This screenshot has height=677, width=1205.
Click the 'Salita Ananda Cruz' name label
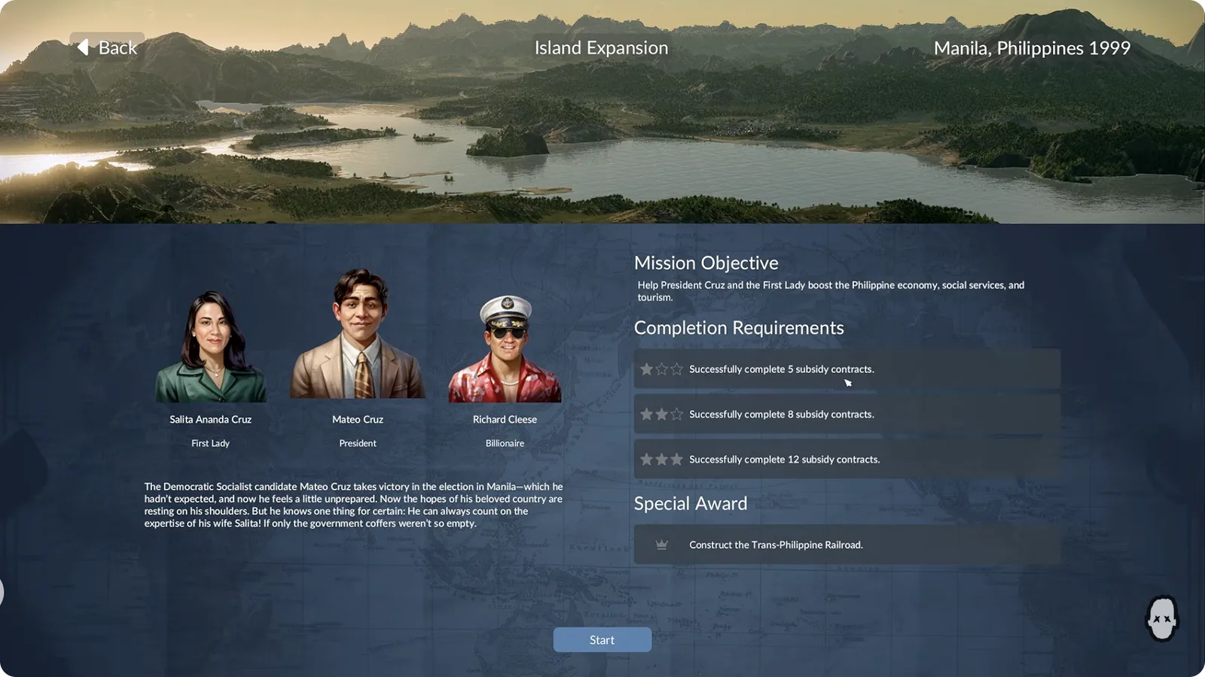tap(210, 419)
